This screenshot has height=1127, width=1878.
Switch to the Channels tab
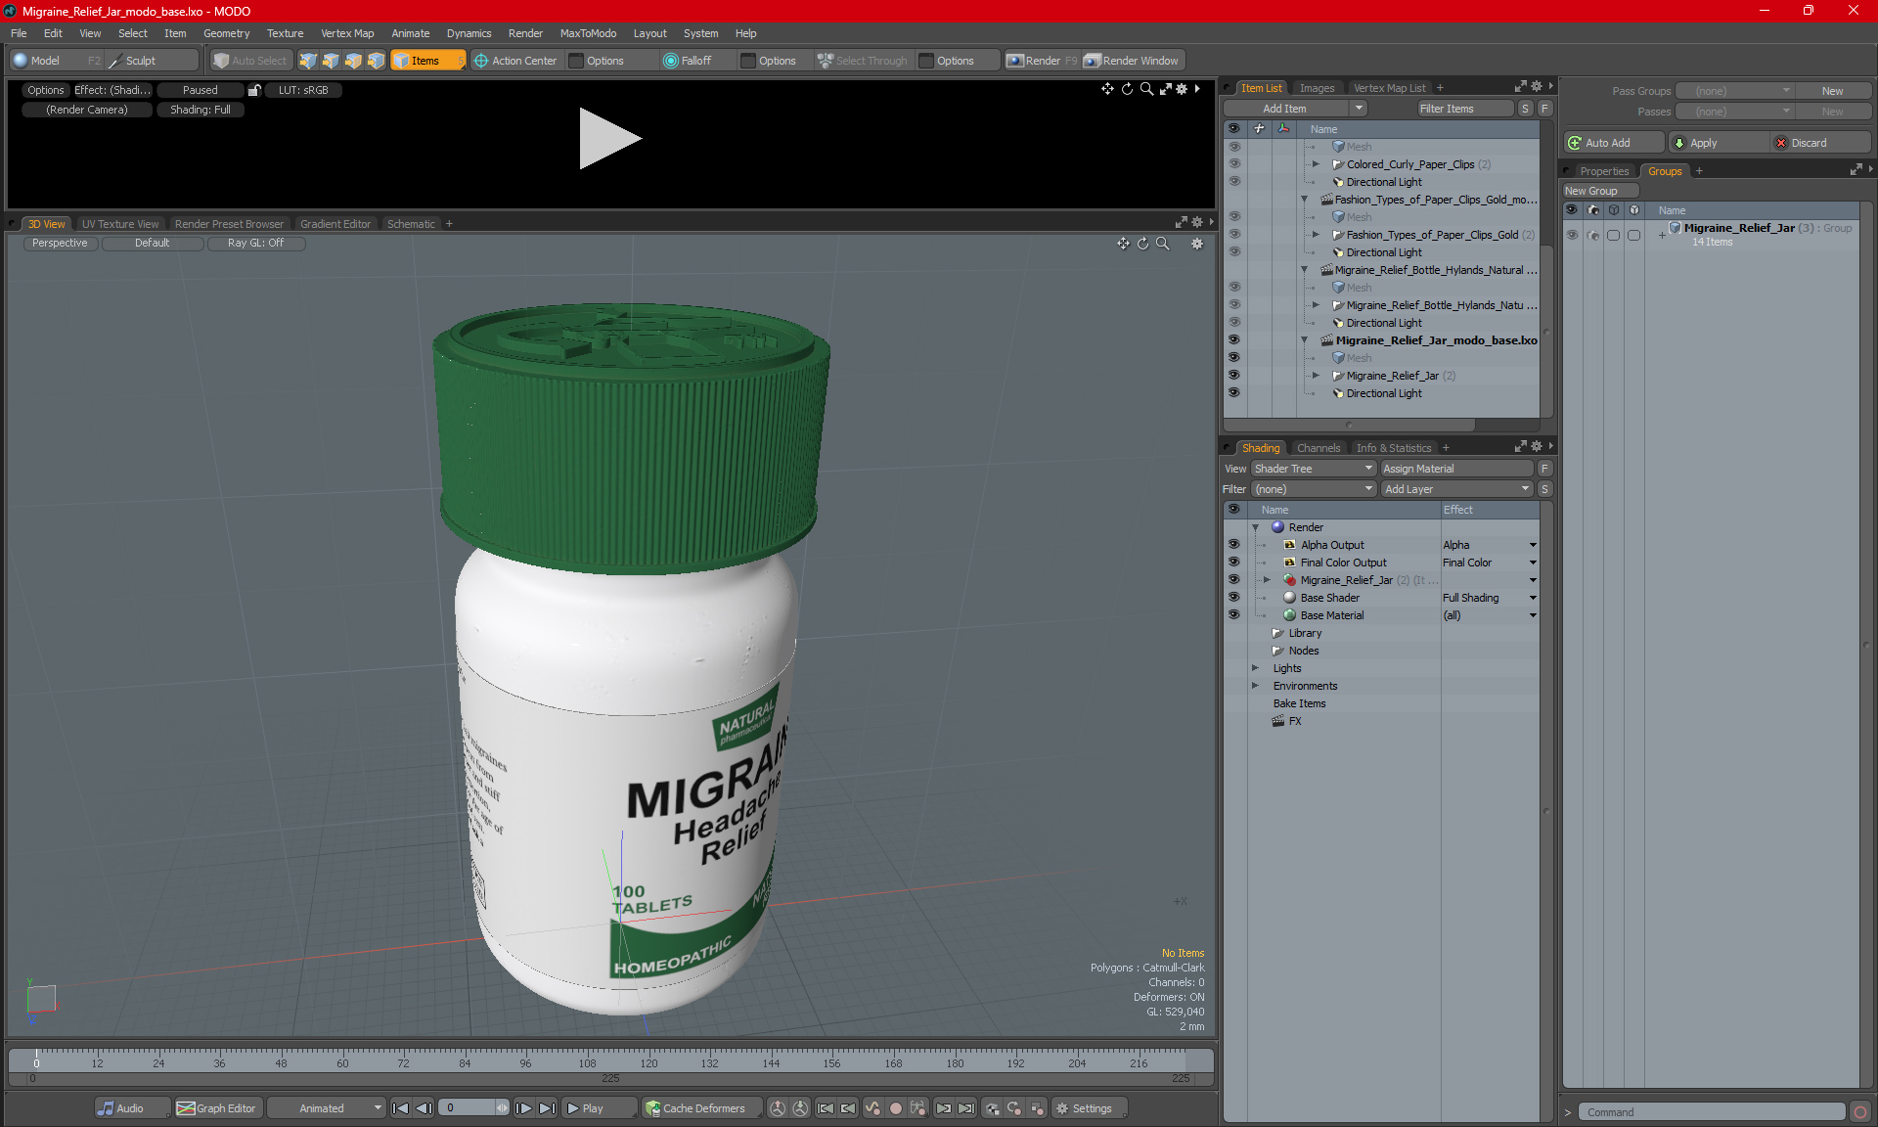pyautogui.click(x=1318, y=448)
